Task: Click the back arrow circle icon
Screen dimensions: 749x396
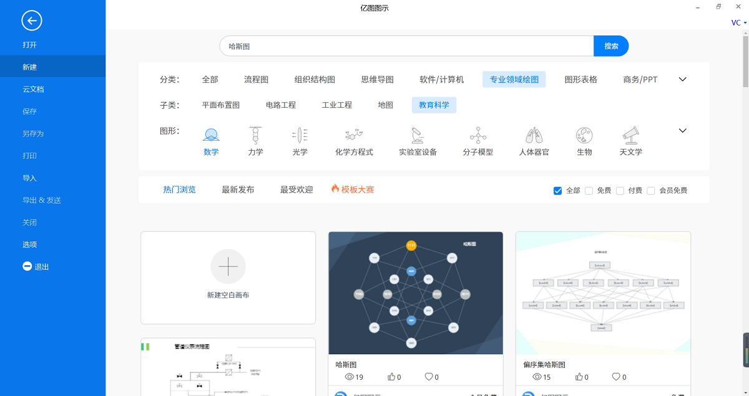Action: 31,21
